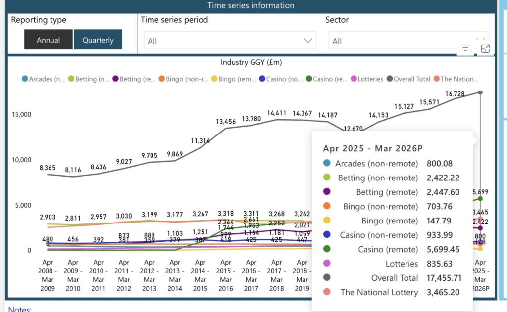Select Casino (non-remote) blue legend entry
This screenshot has width=507, height=312.
281,79
